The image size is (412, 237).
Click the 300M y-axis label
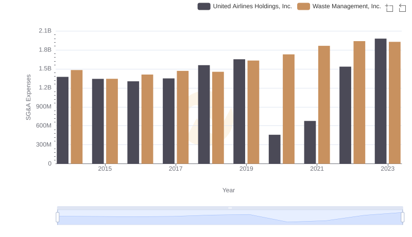(44, 144)
